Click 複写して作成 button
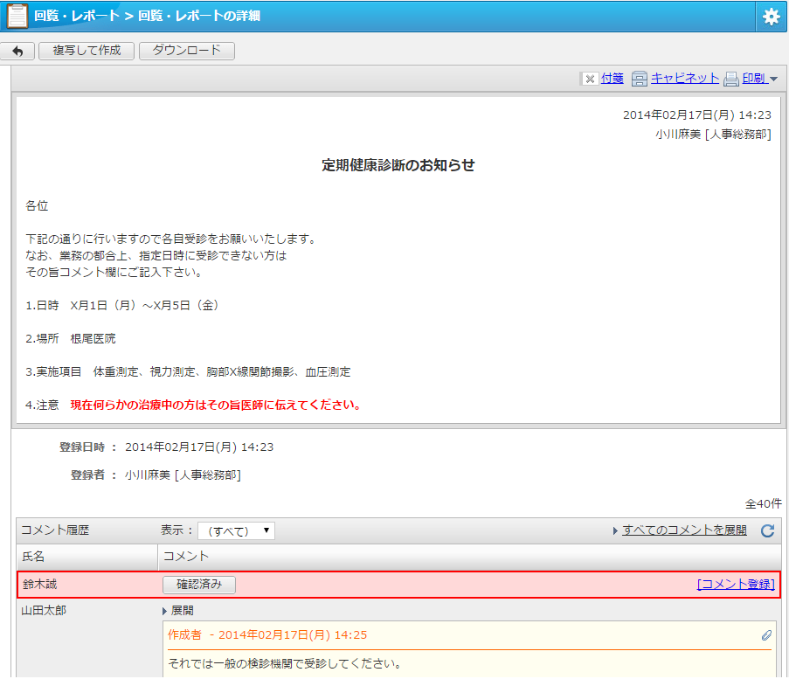 tap(87, 51)
